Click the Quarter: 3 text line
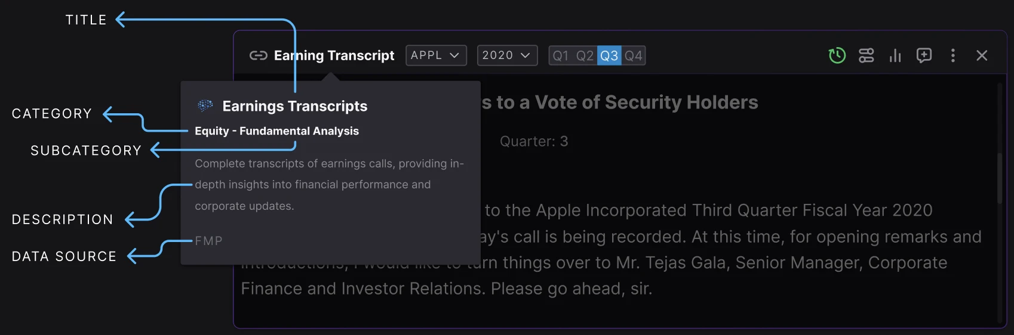This screenshot has height=335, width=1014. (534, 141)
